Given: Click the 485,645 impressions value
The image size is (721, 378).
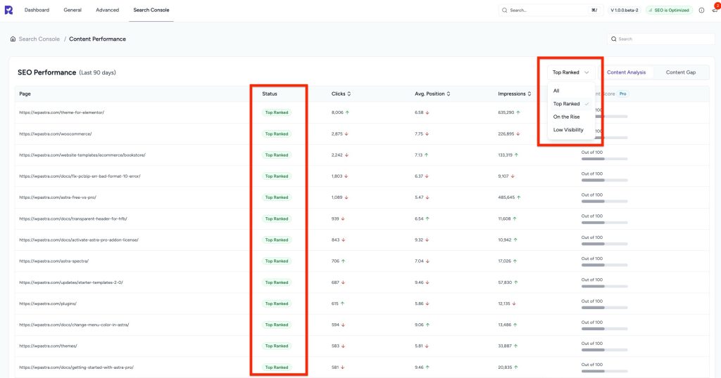Looking at the screenshot, I should pyautogui.click(x=506, y=197).
